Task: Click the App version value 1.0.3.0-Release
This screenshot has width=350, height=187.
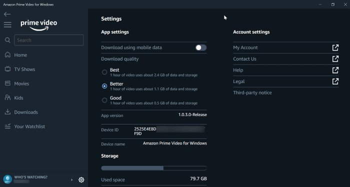Action: click(x=192, y=114)
